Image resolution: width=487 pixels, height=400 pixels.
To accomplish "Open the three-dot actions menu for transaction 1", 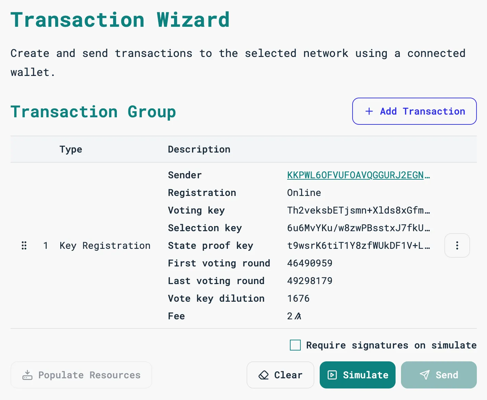I will pyautogui.click(x=457, y=245).
